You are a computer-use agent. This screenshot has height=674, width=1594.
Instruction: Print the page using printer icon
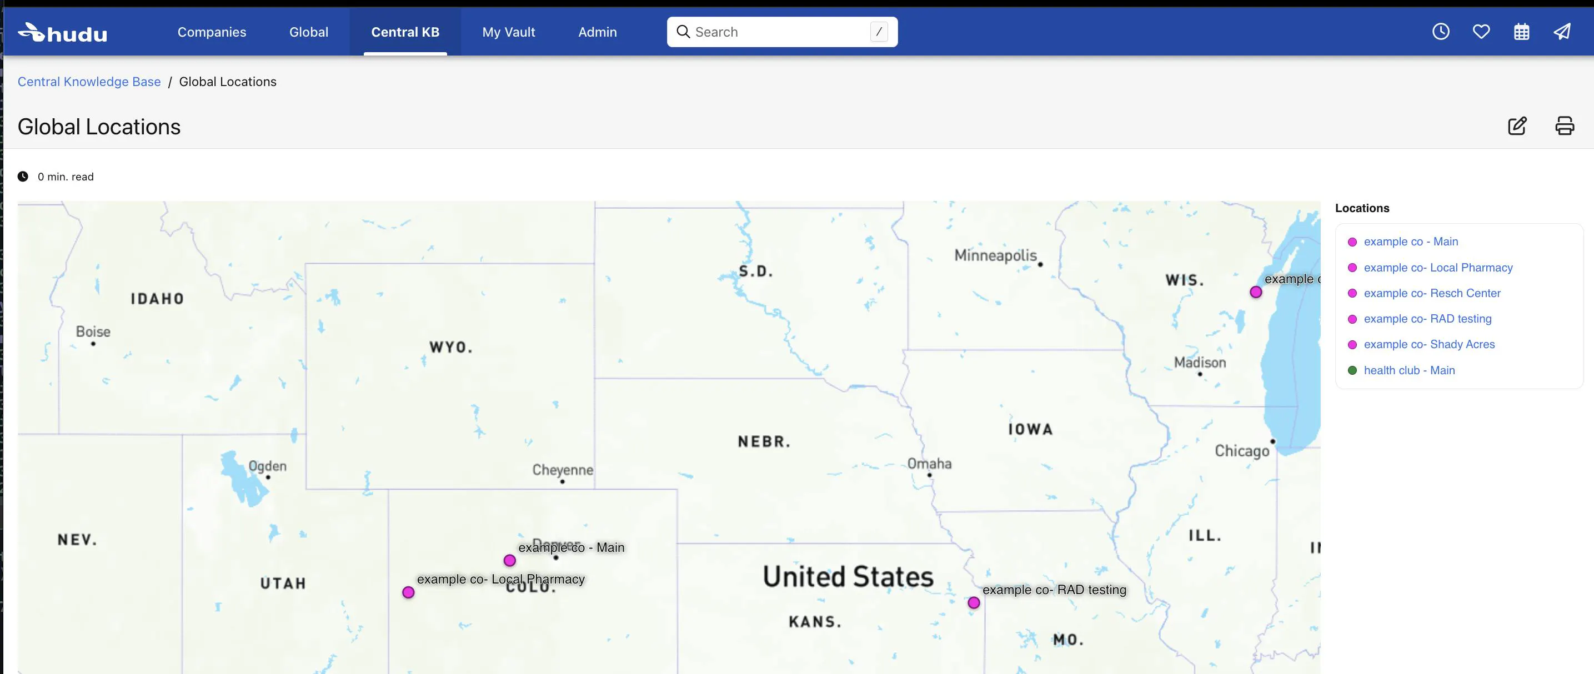pyautogui.click(x=1565, y=125)
